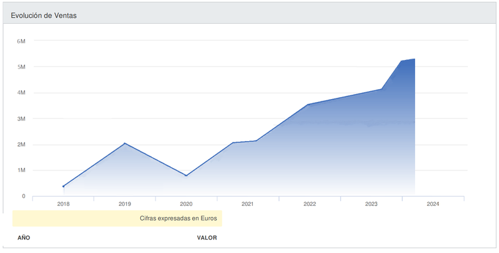Click the 2018 x-axis label

(63, 204)
